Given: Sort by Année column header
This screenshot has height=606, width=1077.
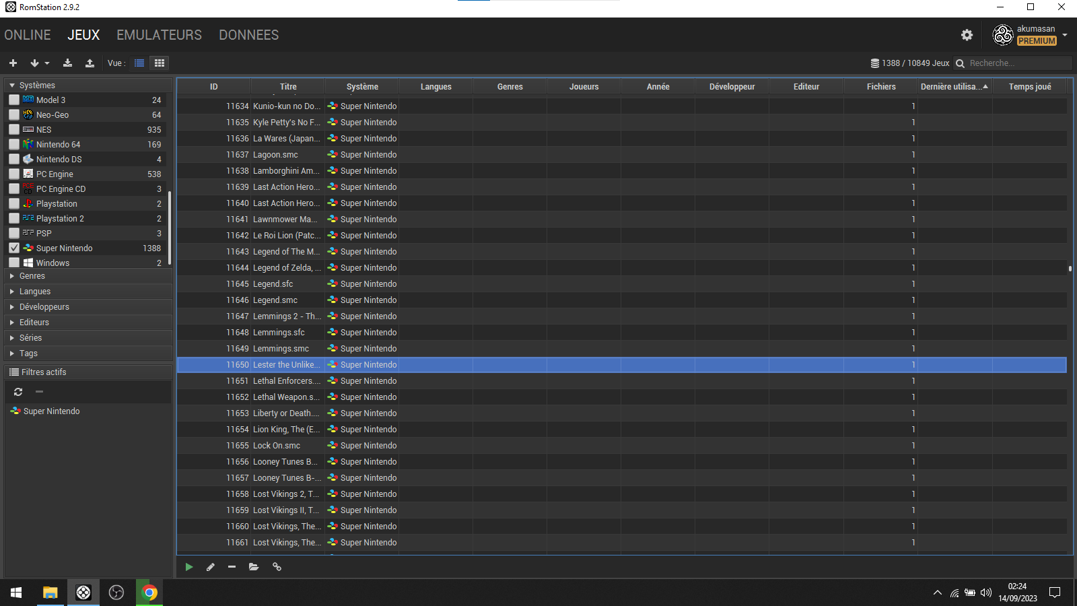Looking at the screenshot, I should click(658, 87).
